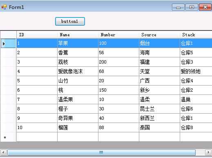This screenshot has width=212, height=158.
Task: Select the Stack cell 温巢
Action: click(x=196, y=99)
